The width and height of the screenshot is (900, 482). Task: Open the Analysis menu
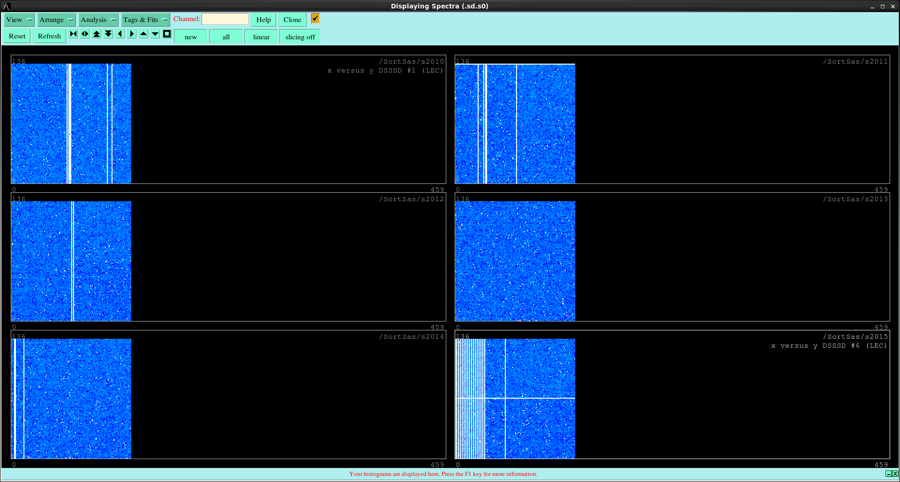98,20
